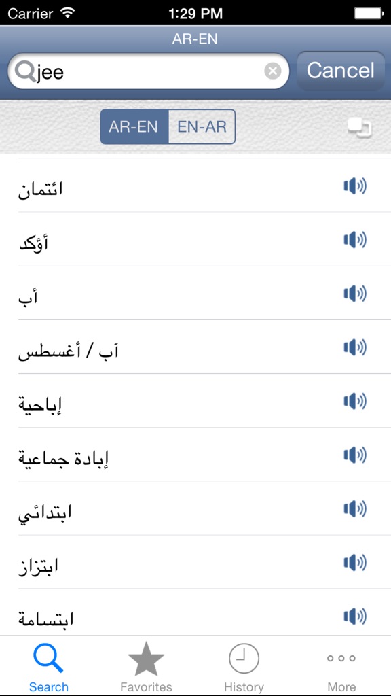391x696 pixels.
Task: Play pronunciation of ابتزاز
Action: point(354,562)
